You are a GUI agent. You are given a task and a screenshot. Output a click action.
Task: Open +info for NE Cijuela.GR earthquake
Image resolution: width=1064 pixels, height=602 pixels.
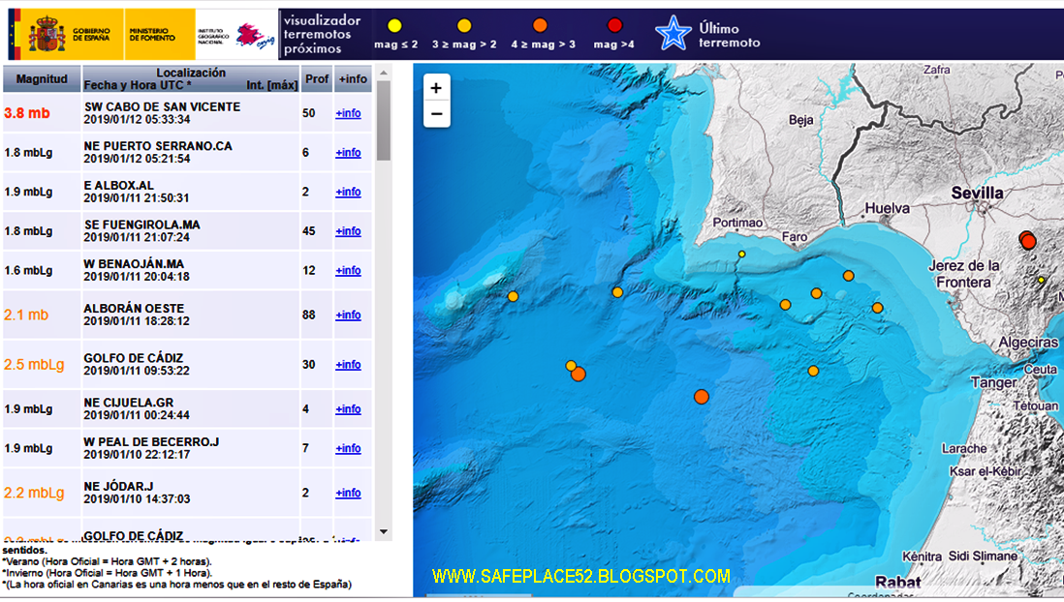pos(348,409)
